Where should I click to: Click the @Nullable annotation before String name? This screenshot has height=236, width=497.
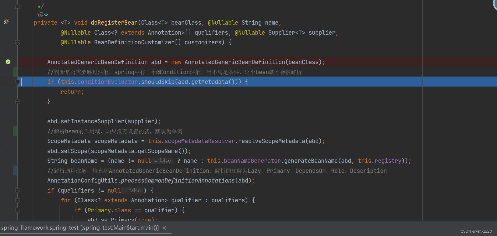click(223, 23)
